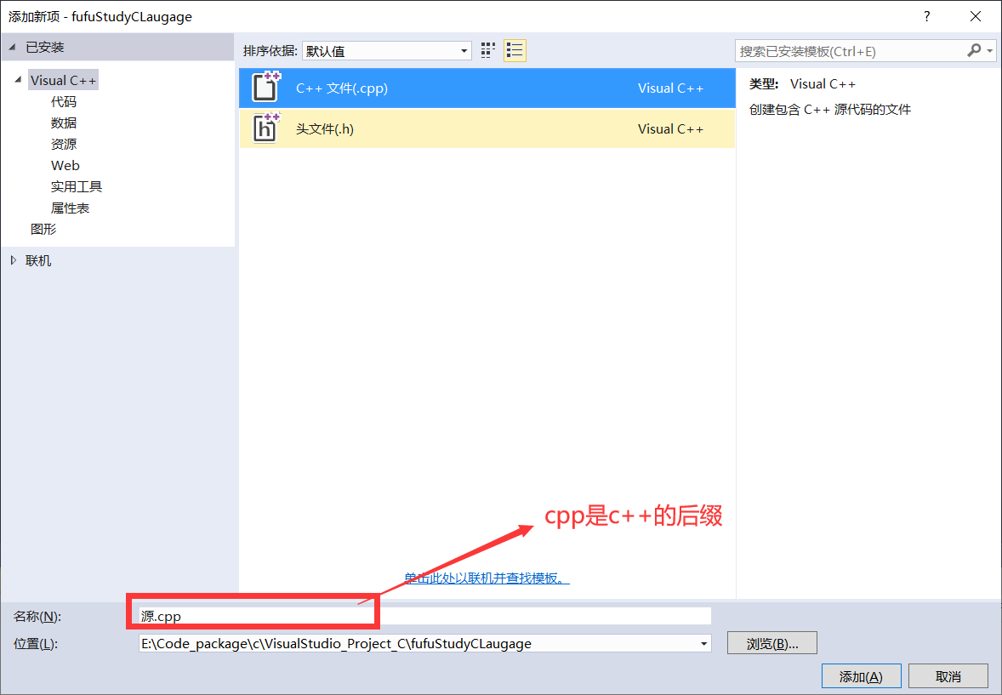Select 代码 category

point(64,102)
